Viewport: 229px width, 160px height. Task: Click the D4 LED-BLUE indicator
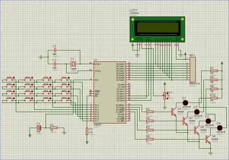pyautogui.click(x=220, y=128)
